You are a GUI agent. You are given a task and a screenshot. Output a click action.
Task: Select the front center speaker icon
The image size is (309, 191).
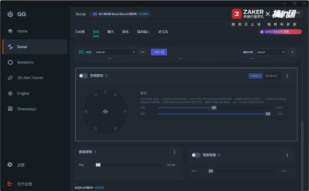[105, 92]
